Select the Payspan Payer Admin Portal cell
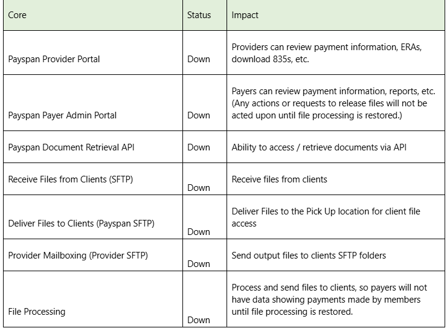 [x=62, y=115]
